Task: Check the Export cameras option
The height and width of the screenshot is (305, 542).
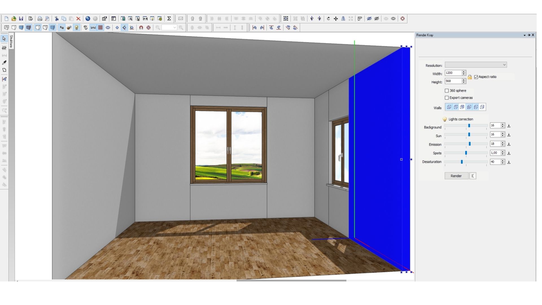Action: [x=447, y=98]
